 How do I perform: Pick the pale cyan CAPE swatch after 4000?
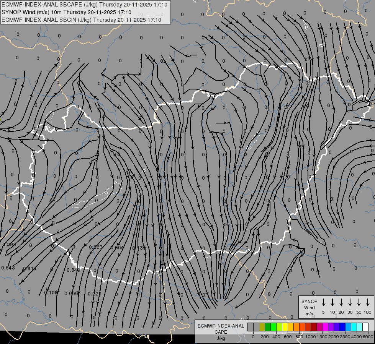(x=360, y=327)
